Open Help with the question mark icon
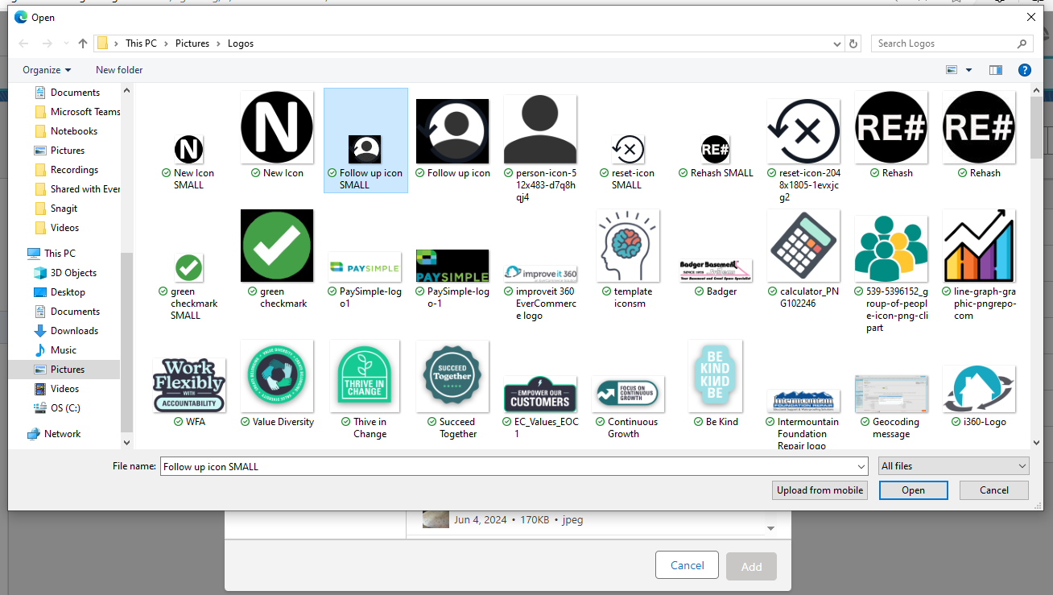Viewport: 1053px width, 595px height. click(x=1024, y=70)
